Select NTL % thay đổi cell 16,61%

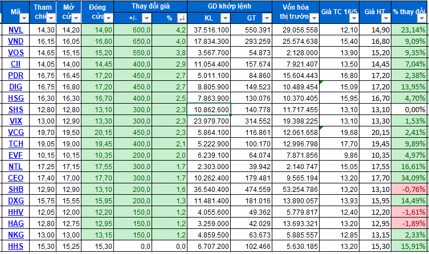(x=409, y=166)
